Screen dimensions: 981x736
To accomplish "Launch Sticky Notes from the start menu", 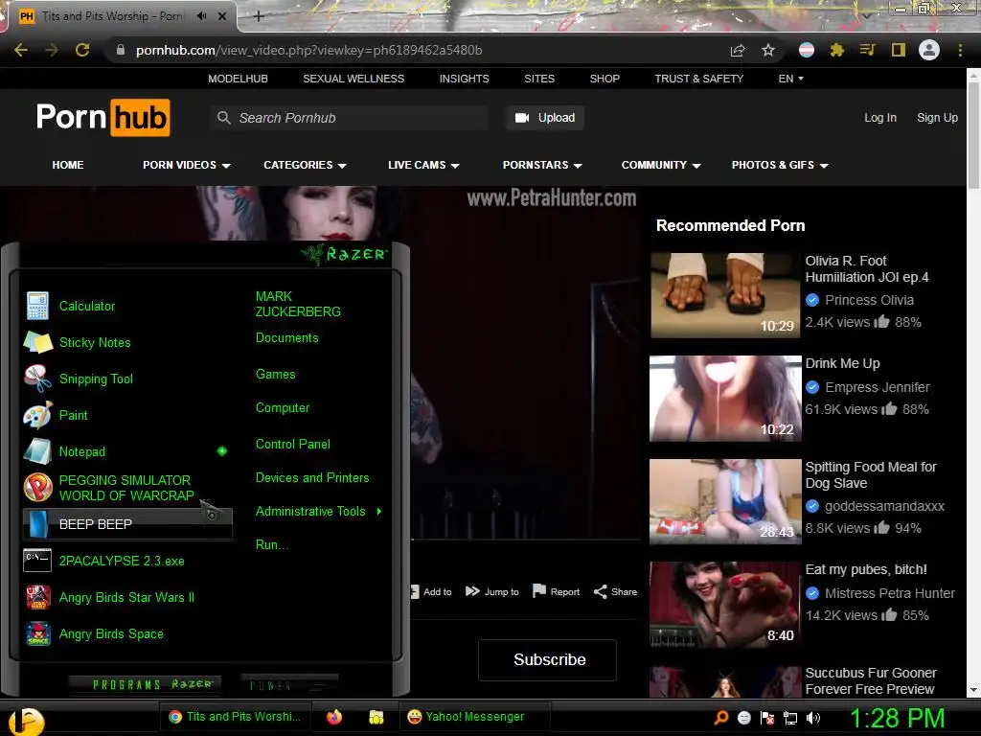I will [125, 342].
